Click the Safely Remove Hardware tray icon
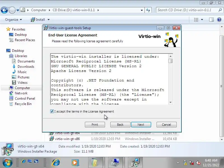Screen dimensions: 224x168 pos(185,163)
